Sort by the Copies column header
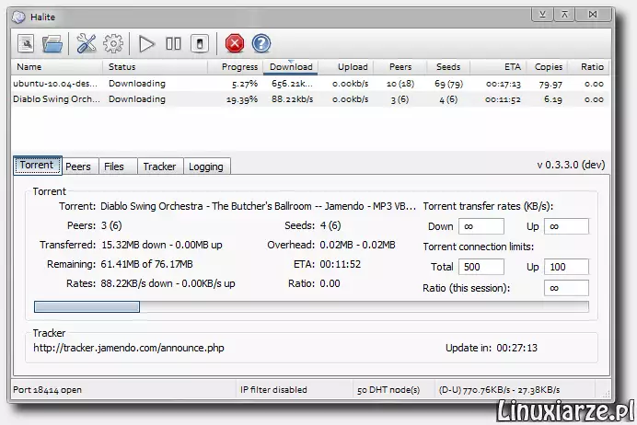The image size is (637, 425). coord(548,67)
